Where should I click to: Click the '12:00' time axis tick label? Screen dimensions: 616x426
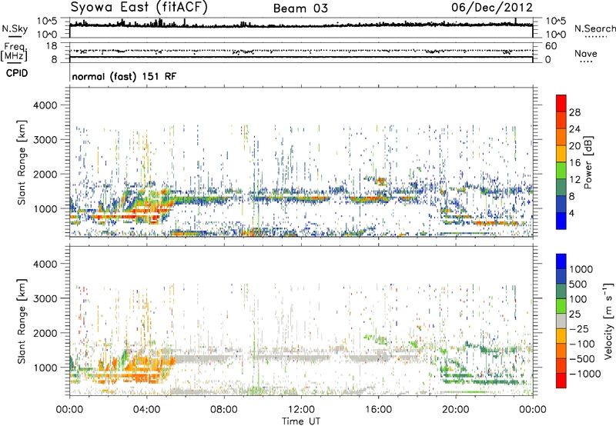click(301, 410)
